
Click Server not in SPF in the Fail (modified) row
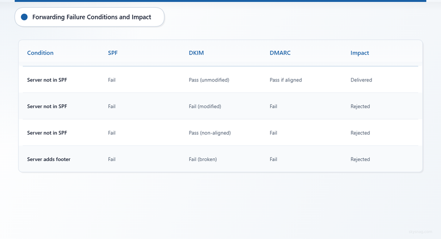click(47, 106)
